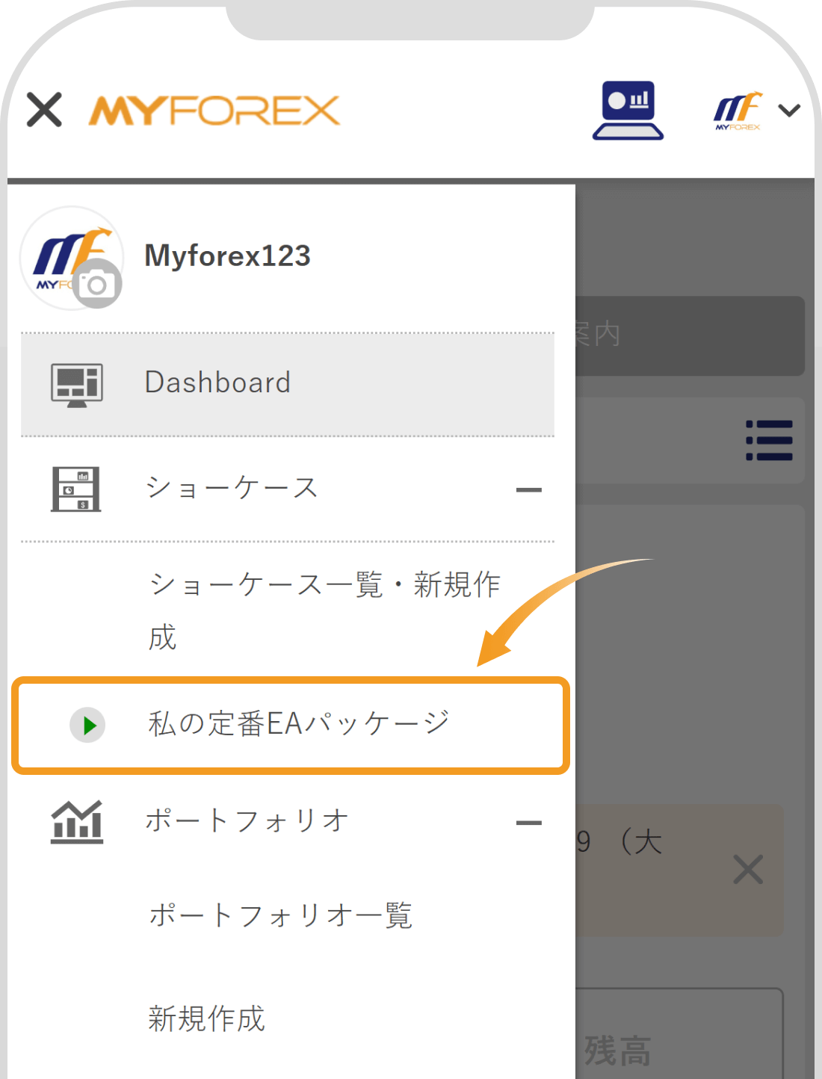Click the Myforex123 username
Screen dimensions: 822x1079
pyautogui.click(x=228, y=256)
